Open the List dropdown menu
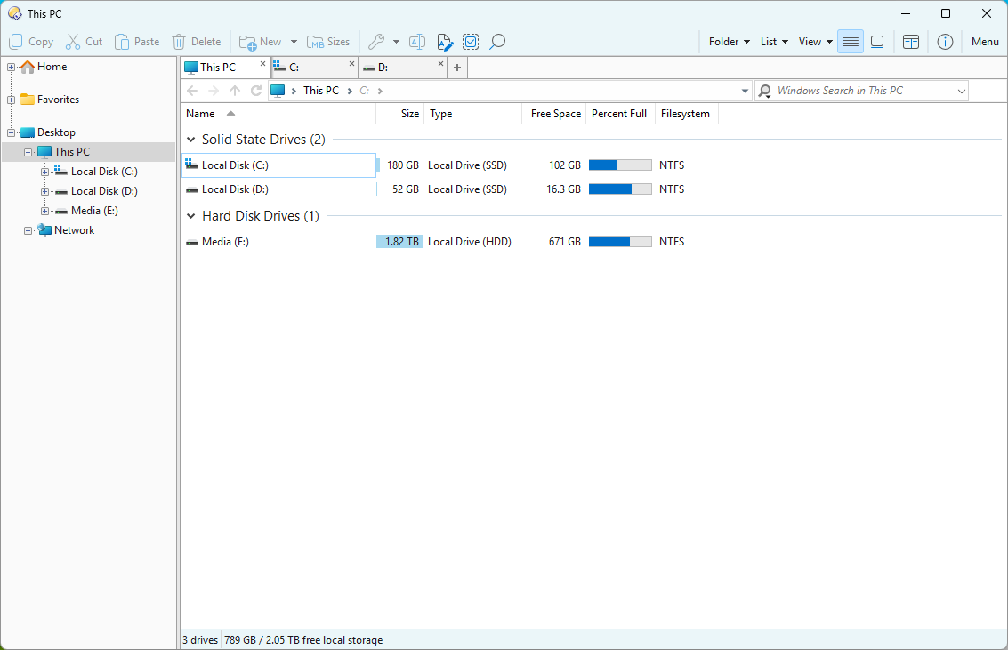Viewport: 1008px width, 650px height. tap(774, 42)
